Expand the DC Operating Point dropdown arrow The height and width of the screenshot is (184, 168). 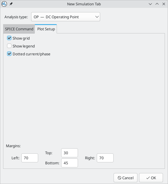(x=97, y=17)
